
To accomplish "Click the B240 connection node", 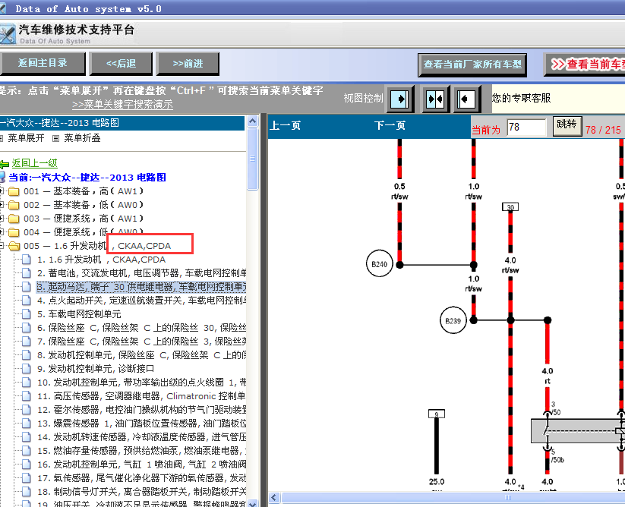I will click(x=379, y=264).
